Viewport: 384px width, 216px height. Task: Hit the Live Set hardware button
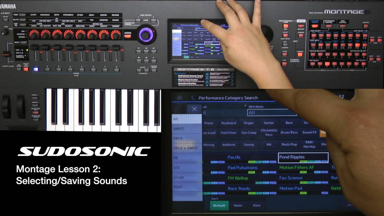point(300,26)
